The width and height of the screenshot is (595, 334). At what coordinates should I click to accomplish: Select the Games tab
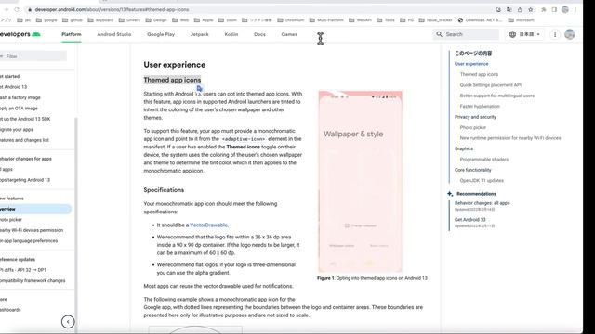(x=289, y=34)
